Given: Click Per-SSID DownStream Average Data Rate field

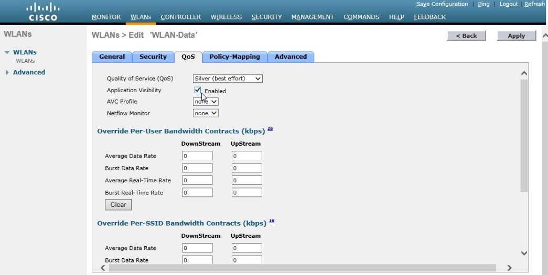Looking at the screenshot, I should [197, 248].
